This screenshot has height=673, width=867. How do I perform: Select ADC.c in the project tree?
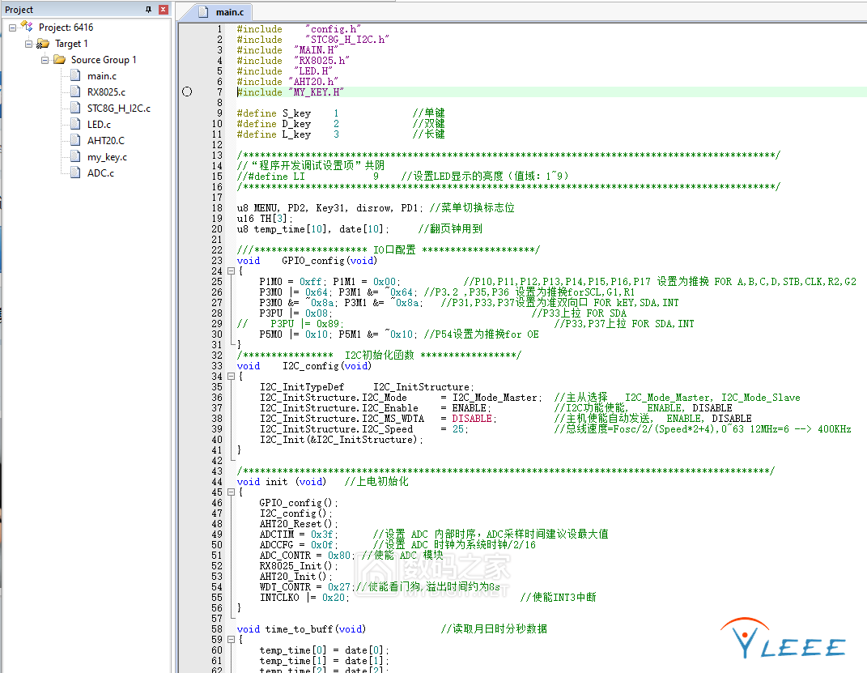[100, 173]
